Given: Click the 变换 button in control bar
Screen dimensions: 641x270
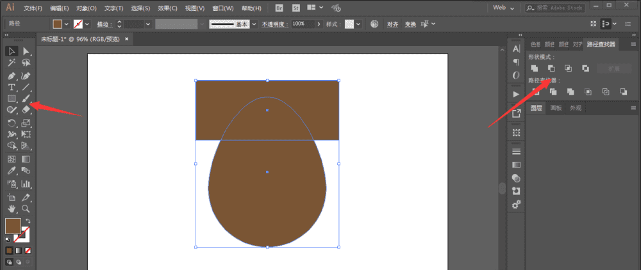Looking at the screenshot, I should [410, 24].
